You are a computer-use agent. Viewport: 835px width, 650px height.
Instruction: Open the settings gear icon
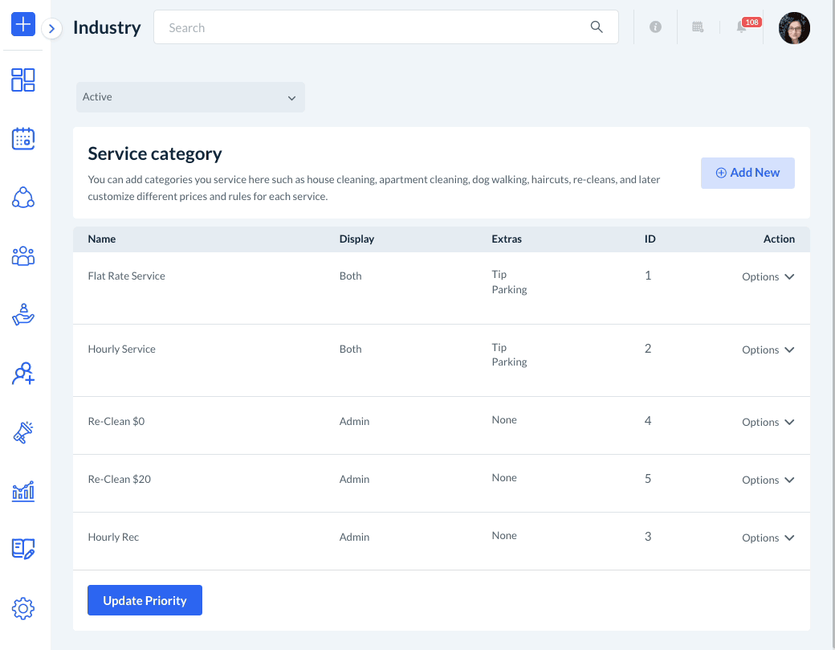pyautogui.click(x=23, y=609)
